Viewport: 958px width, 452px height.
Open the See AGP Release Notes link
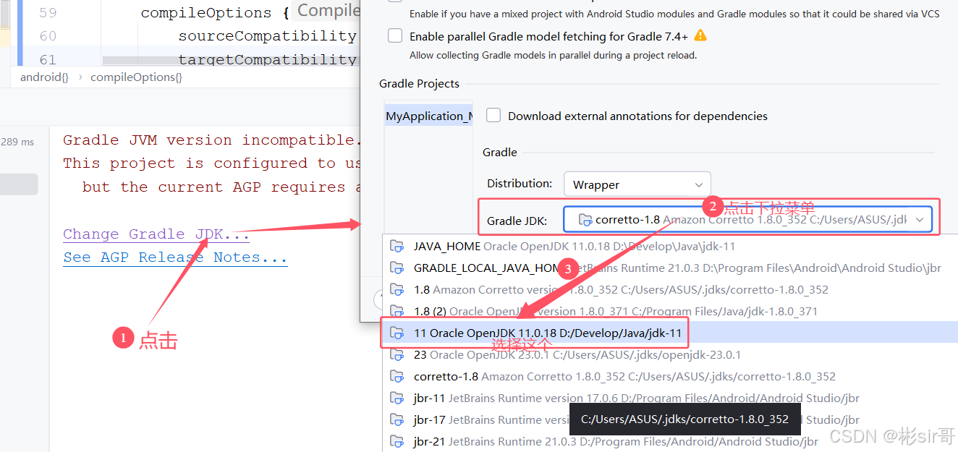click(x=174, y=257)
